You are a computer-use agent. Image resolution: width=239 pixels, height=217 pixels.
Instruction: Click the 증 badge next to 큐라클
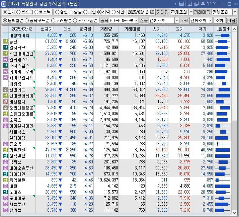point(5,210)
